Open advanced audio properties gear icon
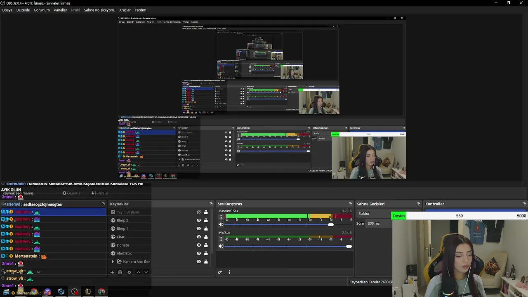 (x=220, y=272)
